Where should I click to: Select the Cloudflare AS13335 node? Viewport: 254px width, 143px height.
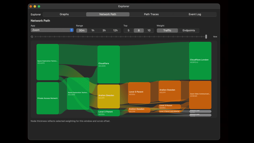pos(109,64)
